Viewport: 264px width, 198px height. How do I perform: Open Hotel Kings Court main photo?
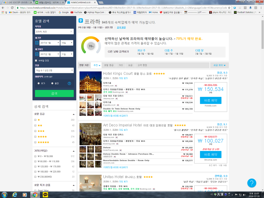[90, 82]
